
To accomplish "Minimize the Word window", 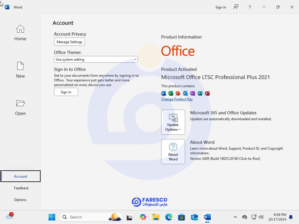I will (x=264, y=7).
